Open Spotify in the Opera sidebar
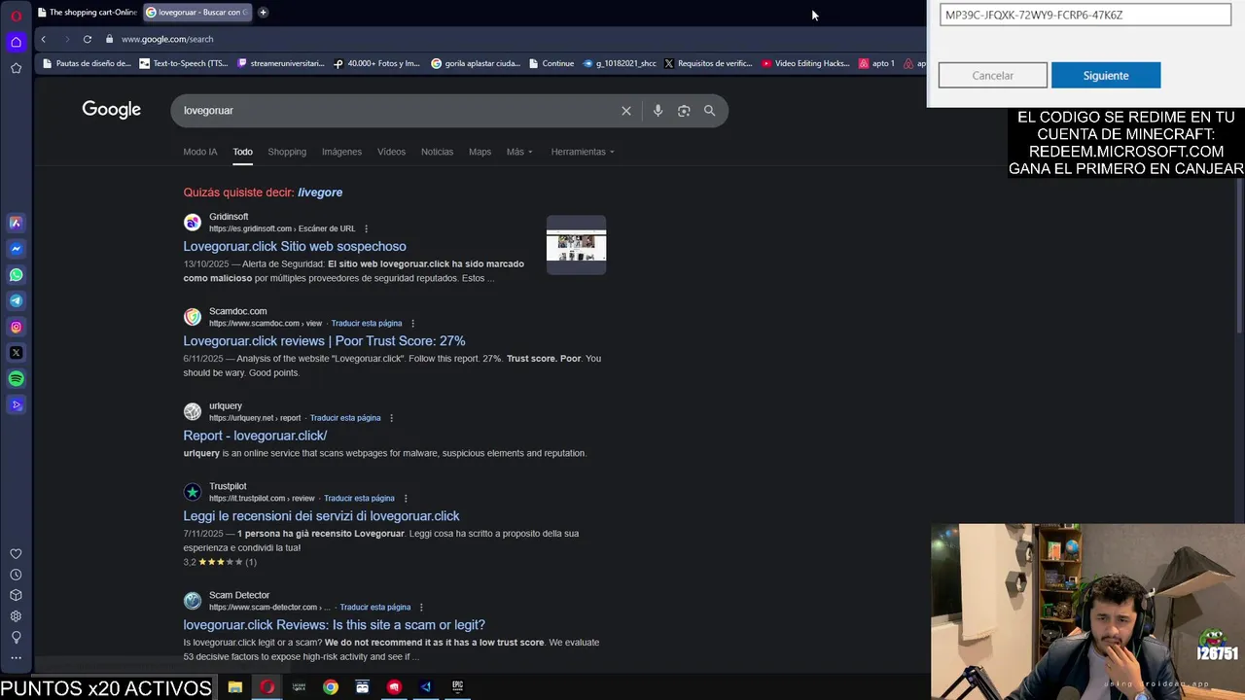 point(16,379)
